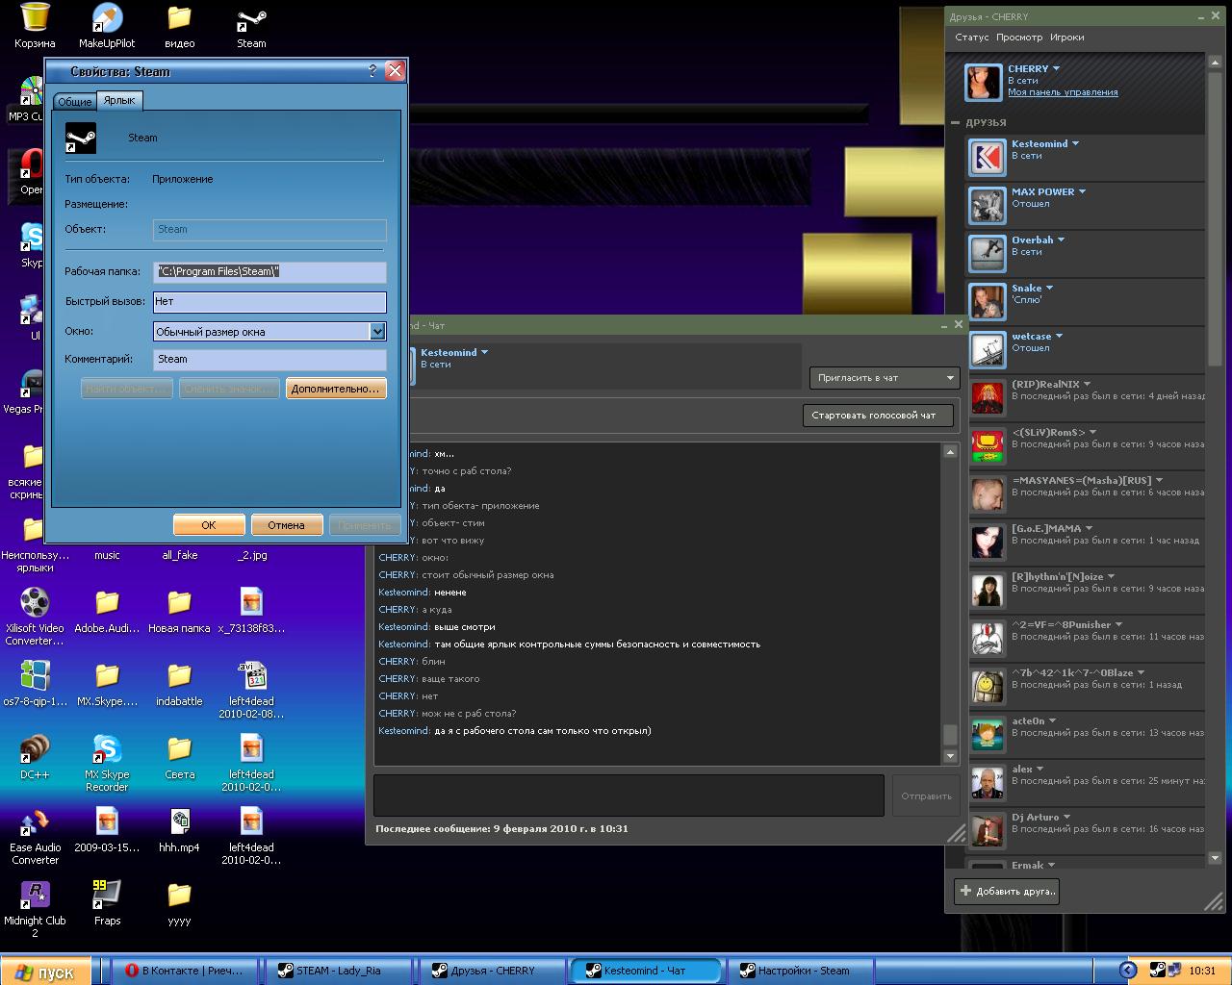Open the Kesteomind dropdown arrow in the friends list

tap(1076, 143)
